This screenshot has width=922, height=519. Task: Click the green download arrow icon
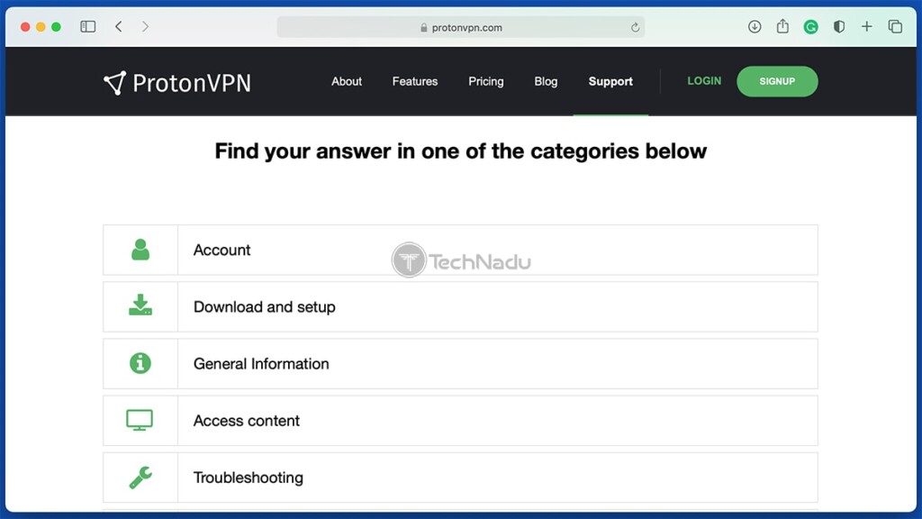pos(140,305)
